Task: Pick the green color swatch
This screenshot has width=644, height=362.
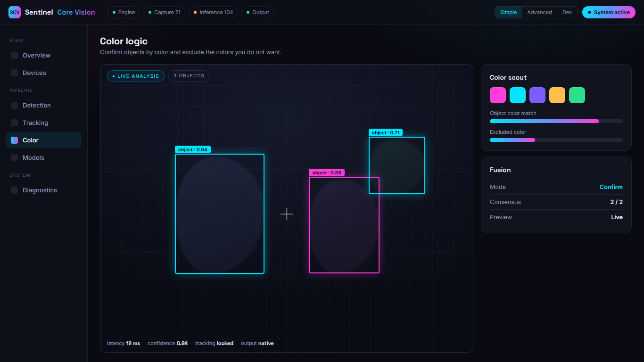Action: point(577,95)
